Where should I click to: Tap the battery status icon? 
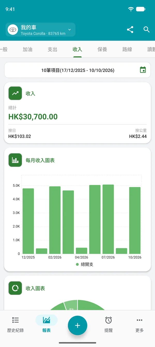click(x=141, y=9)
